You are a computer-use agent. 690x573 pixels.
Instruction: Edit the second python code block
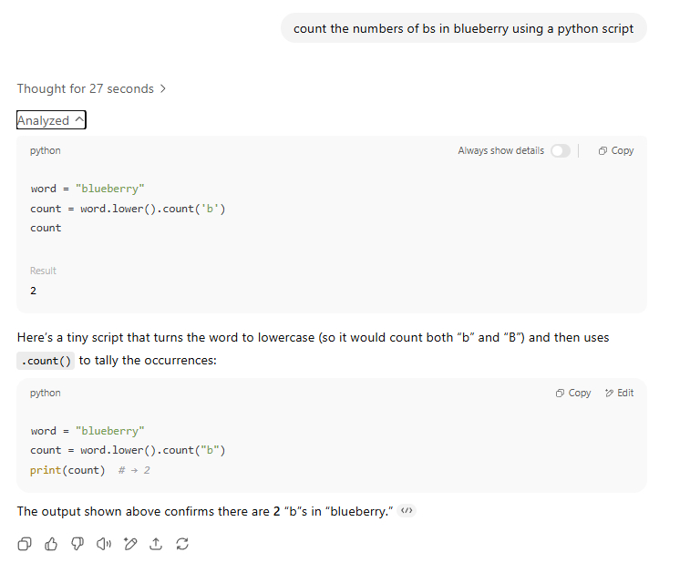[619, 394]
